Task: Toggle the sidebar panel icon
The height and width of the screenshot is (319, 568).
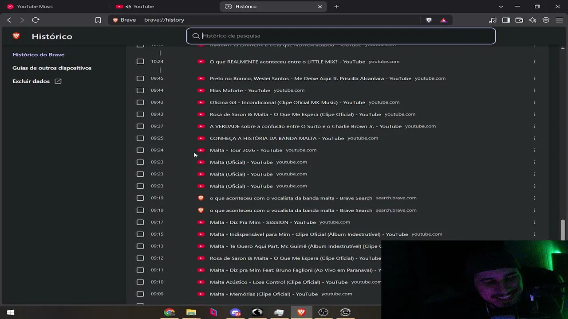Action: pos(506,20)
